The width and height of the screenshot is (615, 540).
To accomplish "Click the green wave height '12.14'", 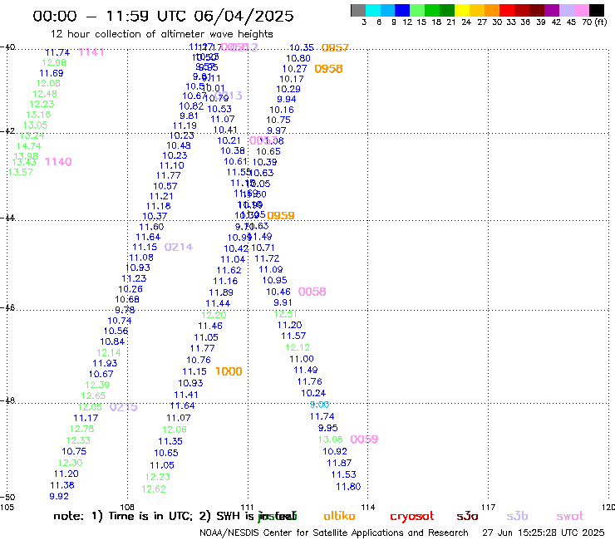I will [109, 353].
